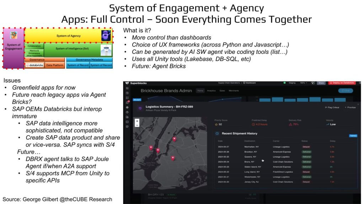This screenshot has width=364, height=204.
Task: Click the FreshDirect Logistics carrier cell
Action: point(283,172)
